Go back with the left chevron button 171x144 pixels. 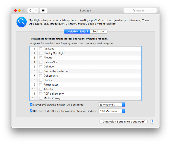30,10
